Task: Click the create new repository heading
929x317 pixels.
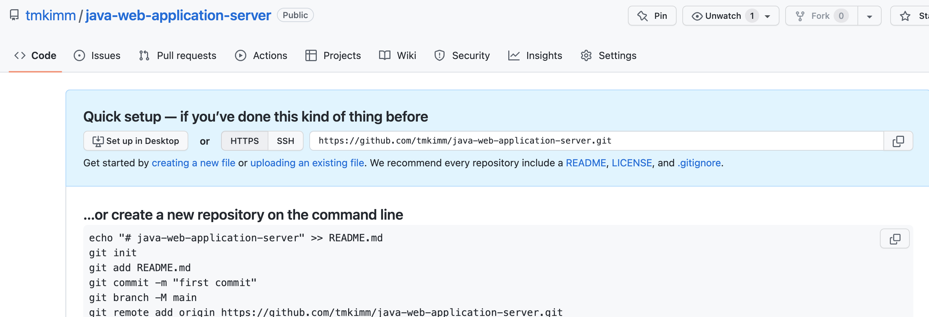Action: pos(243,215)
